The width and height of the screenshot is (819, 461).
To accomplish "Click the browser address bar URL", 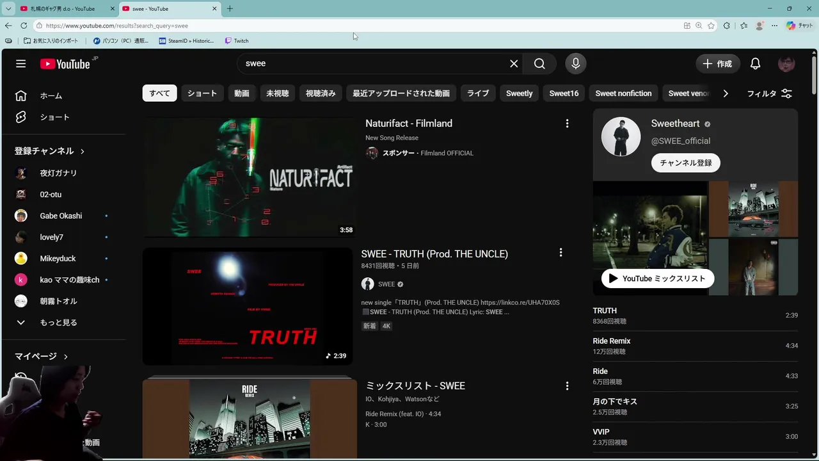I will (117, 26).
